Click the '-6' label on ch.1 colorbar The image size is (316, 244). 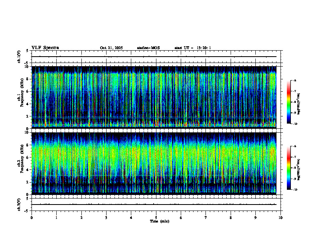point(294,80)
